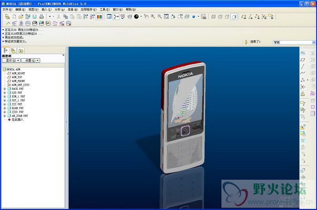Click the layers stack icon
Image resolution: width=317 pixels, height=210 pixels.
[187, 17]
